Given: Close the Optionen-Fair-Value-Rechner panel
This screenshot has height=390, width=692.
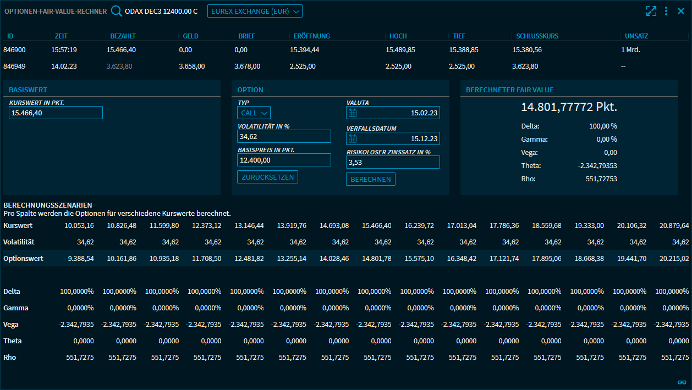Looking at the screenshot, I should [x=681, y=11].
